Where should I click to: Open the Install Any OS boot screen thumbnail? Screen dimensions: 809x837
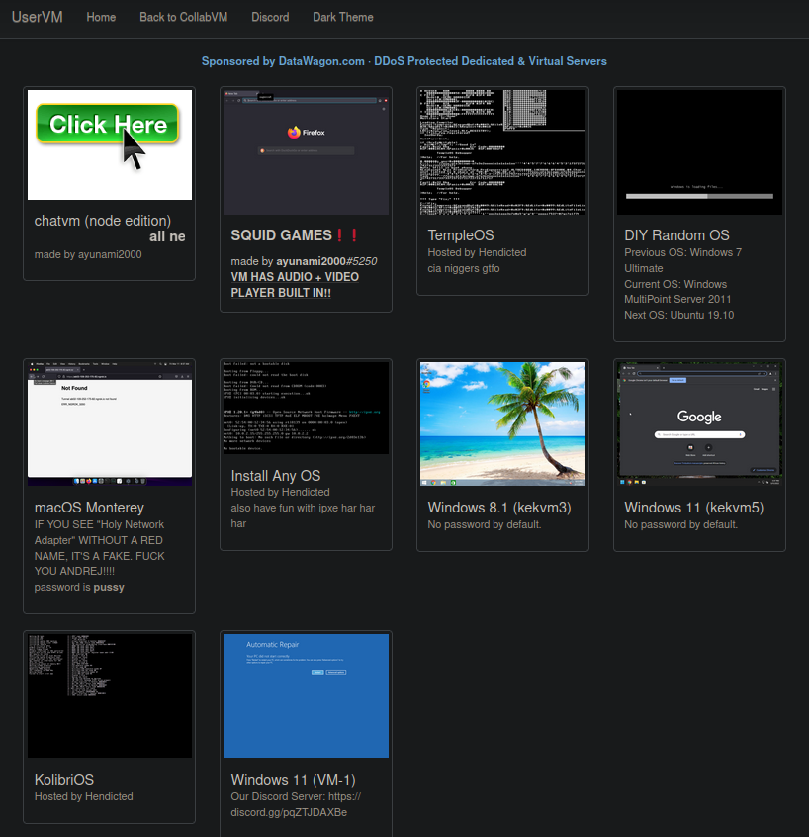pos(306,408)
